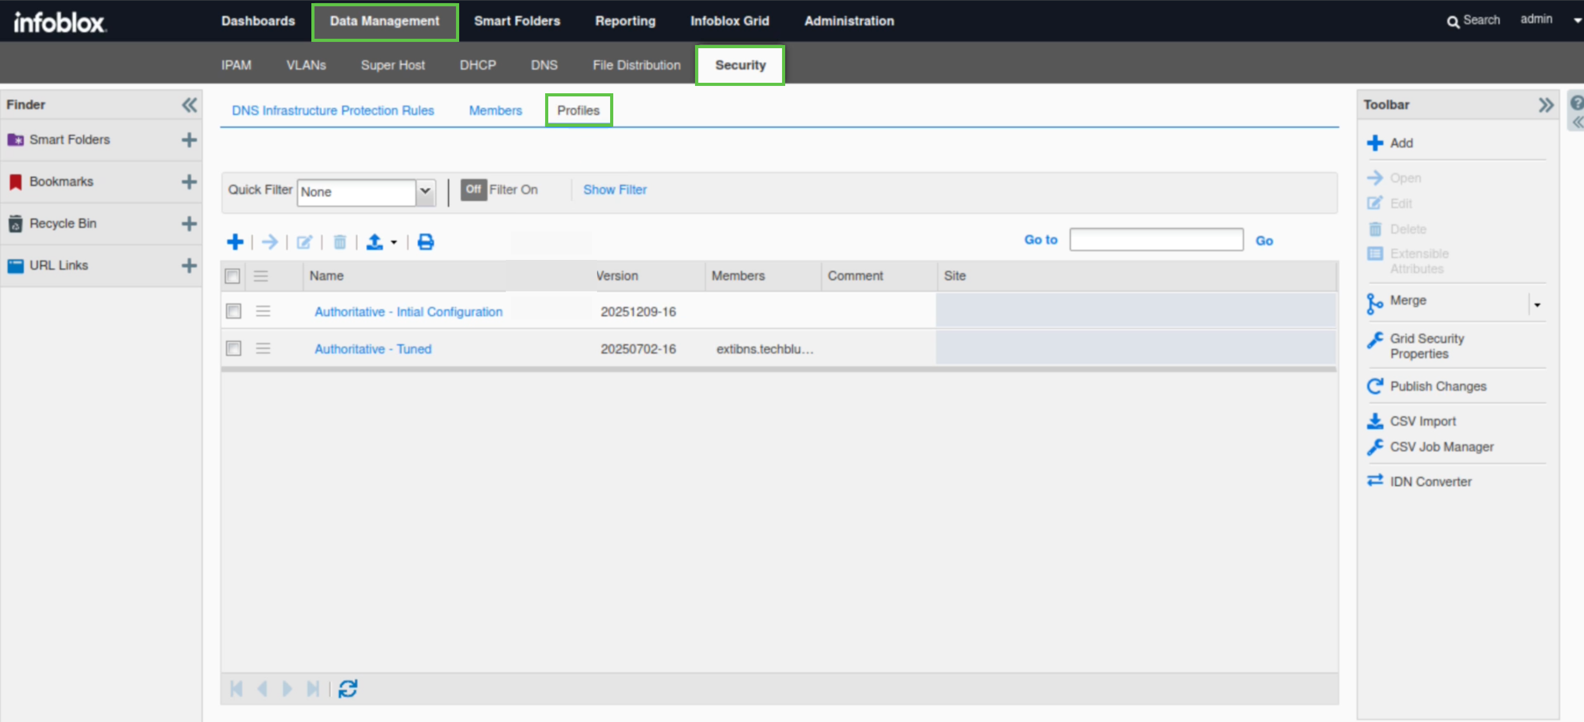Sort by the Name column header
This screenshot has height=722, width=1584.
click(x=327, y=276)
